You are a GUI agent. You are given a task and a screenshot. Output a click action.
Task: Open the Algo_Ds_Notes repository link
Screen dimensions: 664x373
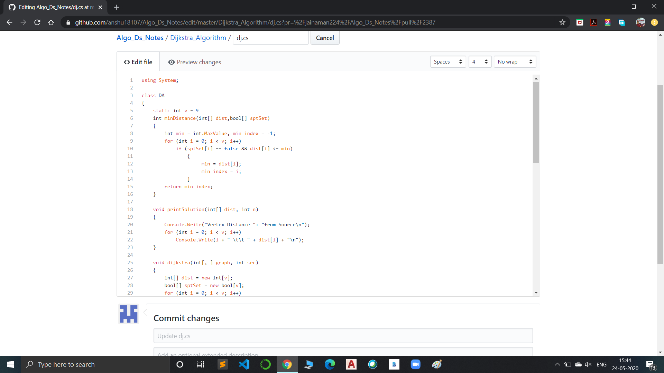click(140, 38)
